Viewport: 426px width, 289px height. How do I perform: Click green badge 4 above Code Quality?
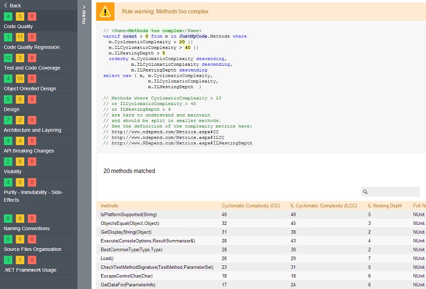coord(8,16)
